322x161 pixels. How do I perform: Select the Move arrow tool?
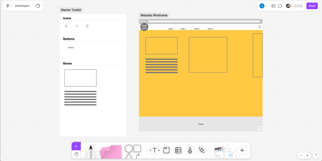[76, 146]
